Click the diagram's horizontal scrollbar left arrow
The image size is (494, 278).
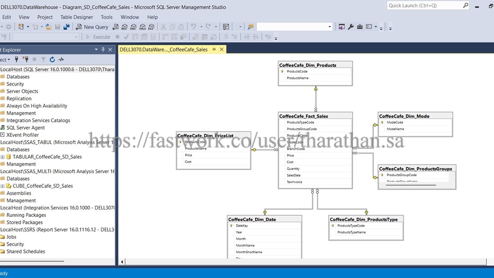[122, 262]
